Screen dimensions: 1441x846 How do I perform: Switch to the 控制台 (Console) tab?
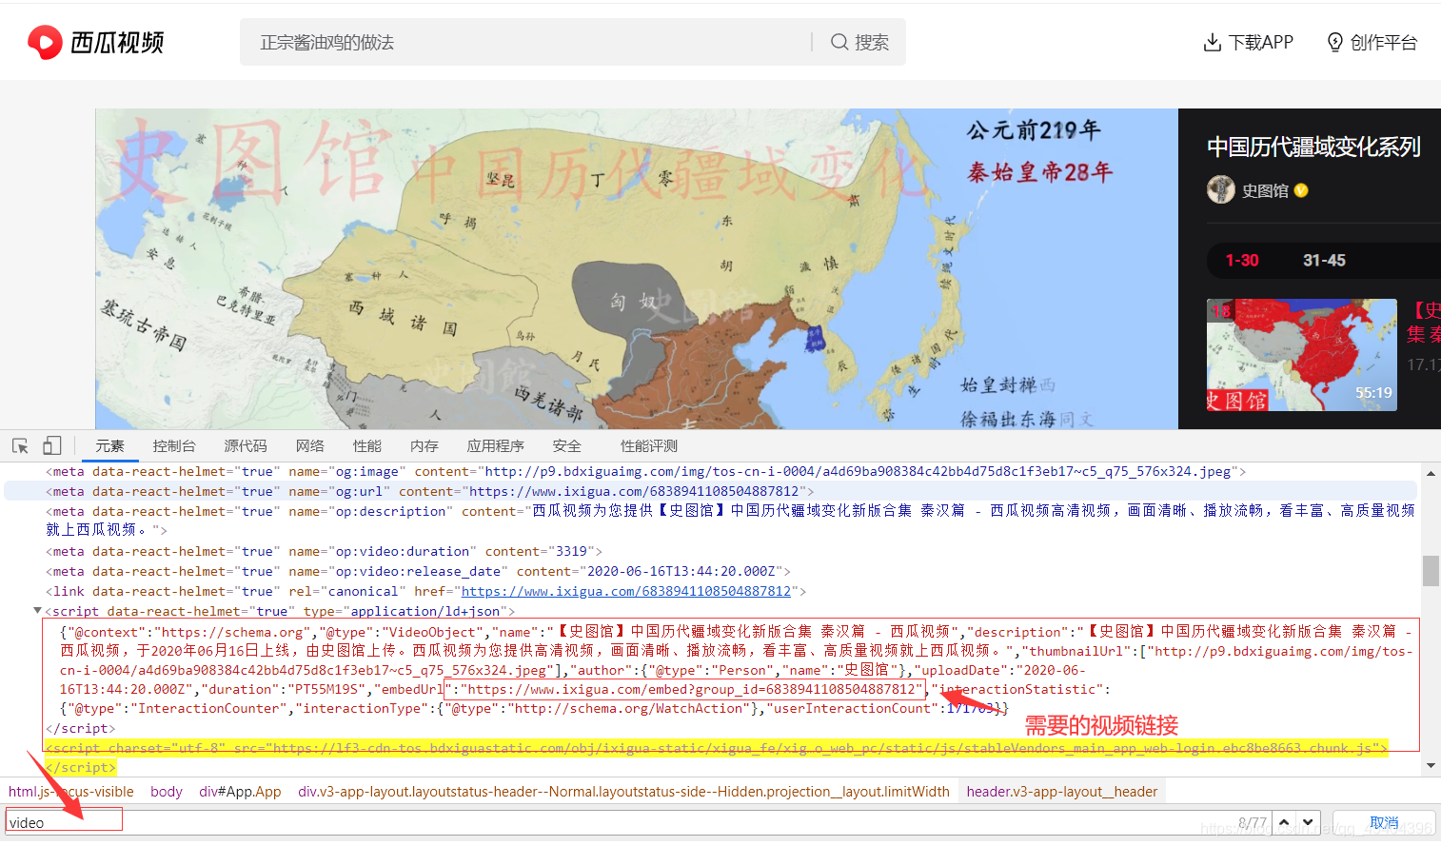point(174,445)
